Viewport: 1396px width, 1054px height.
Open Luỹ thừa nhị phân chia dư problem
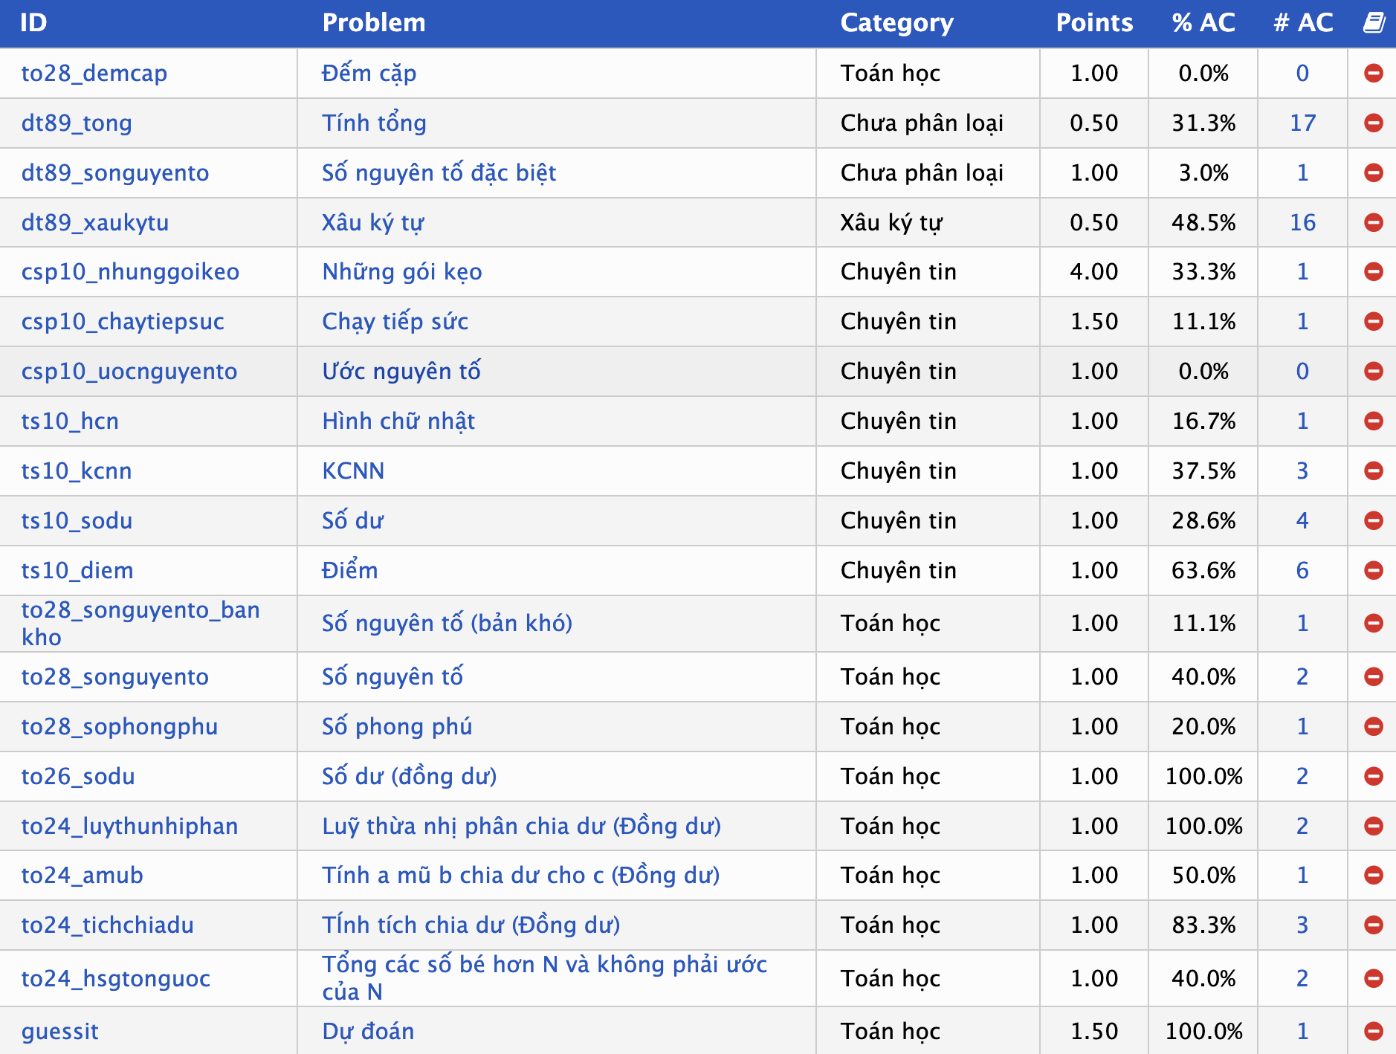click(x=521, y=827)
